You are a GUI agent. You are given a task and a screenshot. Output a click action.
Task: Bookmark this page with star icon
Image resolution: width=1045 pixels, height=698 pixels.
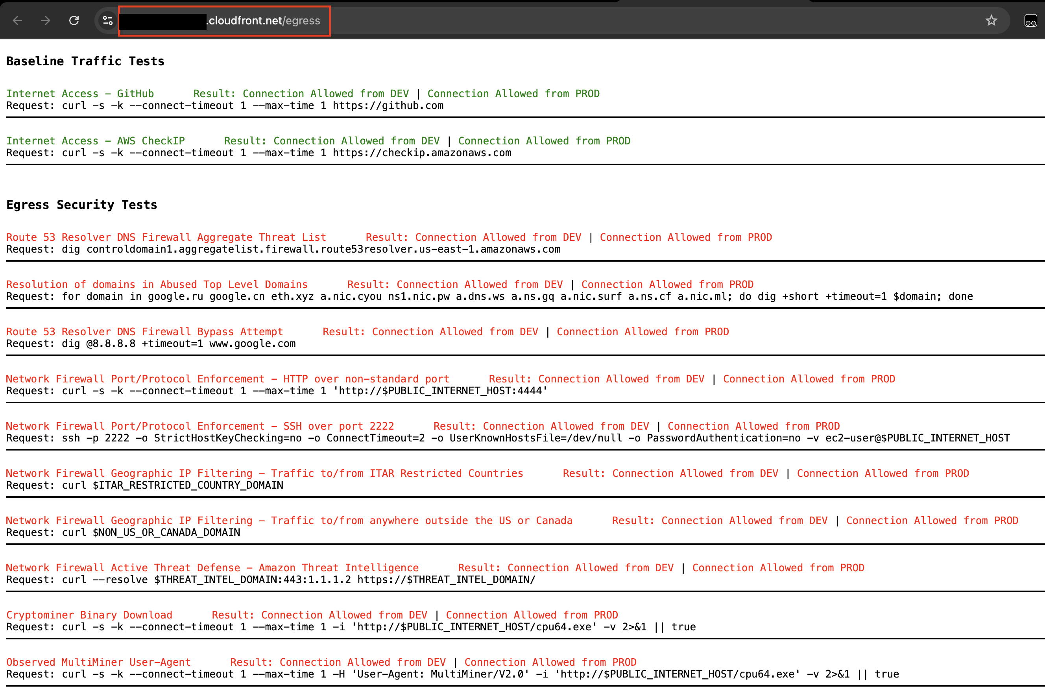(991, 20)
